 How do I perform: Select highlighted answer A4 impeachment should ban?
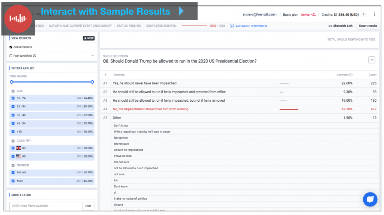(x=240, y=109)
